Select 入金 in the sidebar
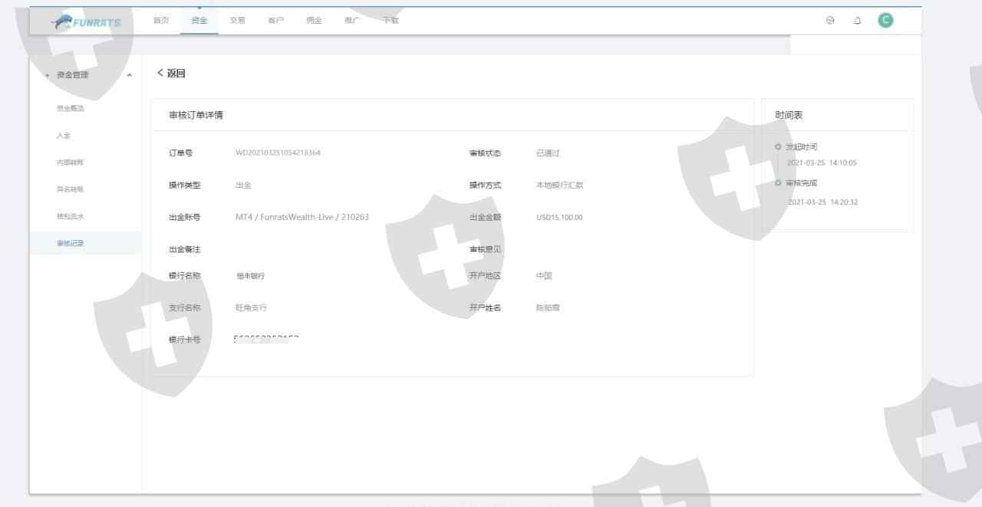982x507 pixels. click(x=64, y=136)
